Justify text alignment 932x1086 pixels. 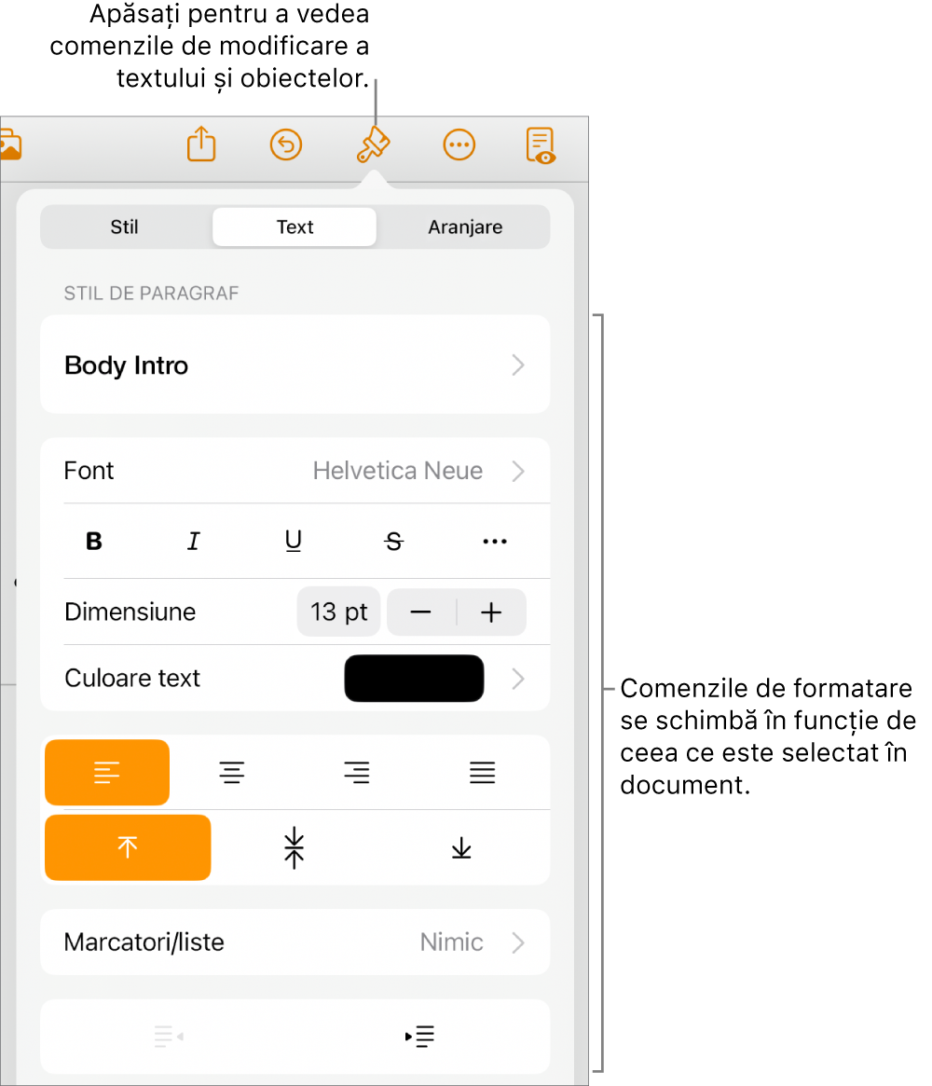[483, 772]
